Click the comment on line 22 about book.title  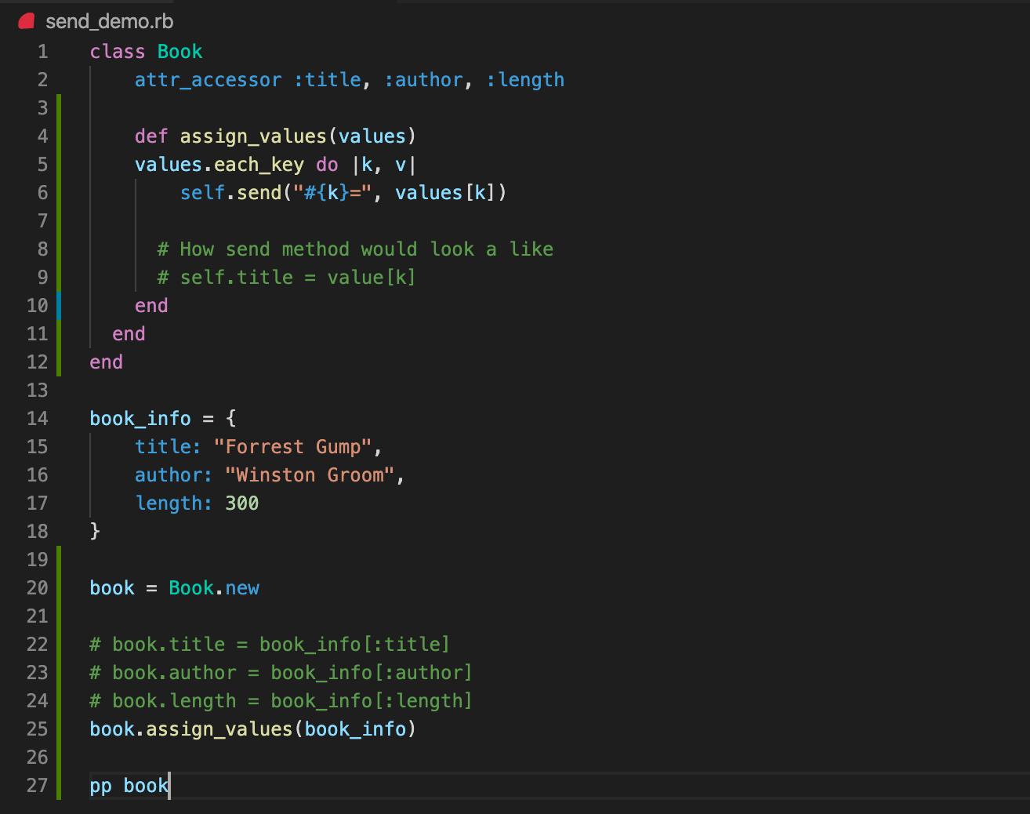click(x=270, y=645)
